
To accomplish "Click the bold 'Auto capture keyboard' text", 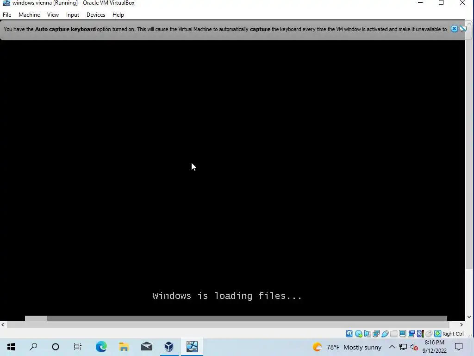I will click(x=65, y=29).
